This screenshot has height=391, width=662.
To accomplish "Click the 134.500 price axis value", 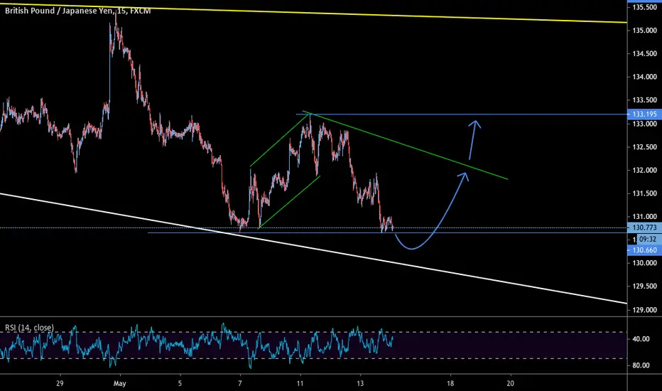I will click(645, 54).
